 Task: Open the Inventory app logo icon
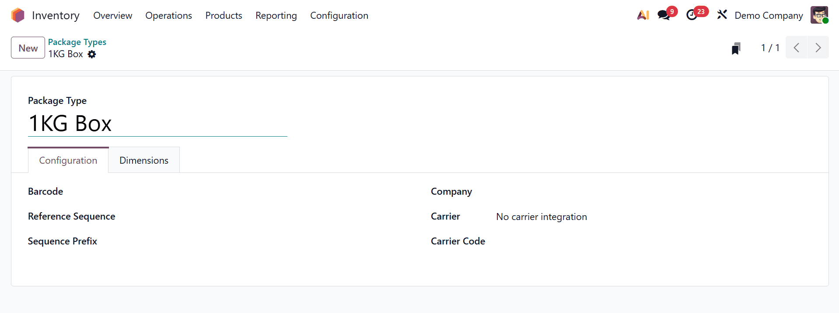pos(18,15)
